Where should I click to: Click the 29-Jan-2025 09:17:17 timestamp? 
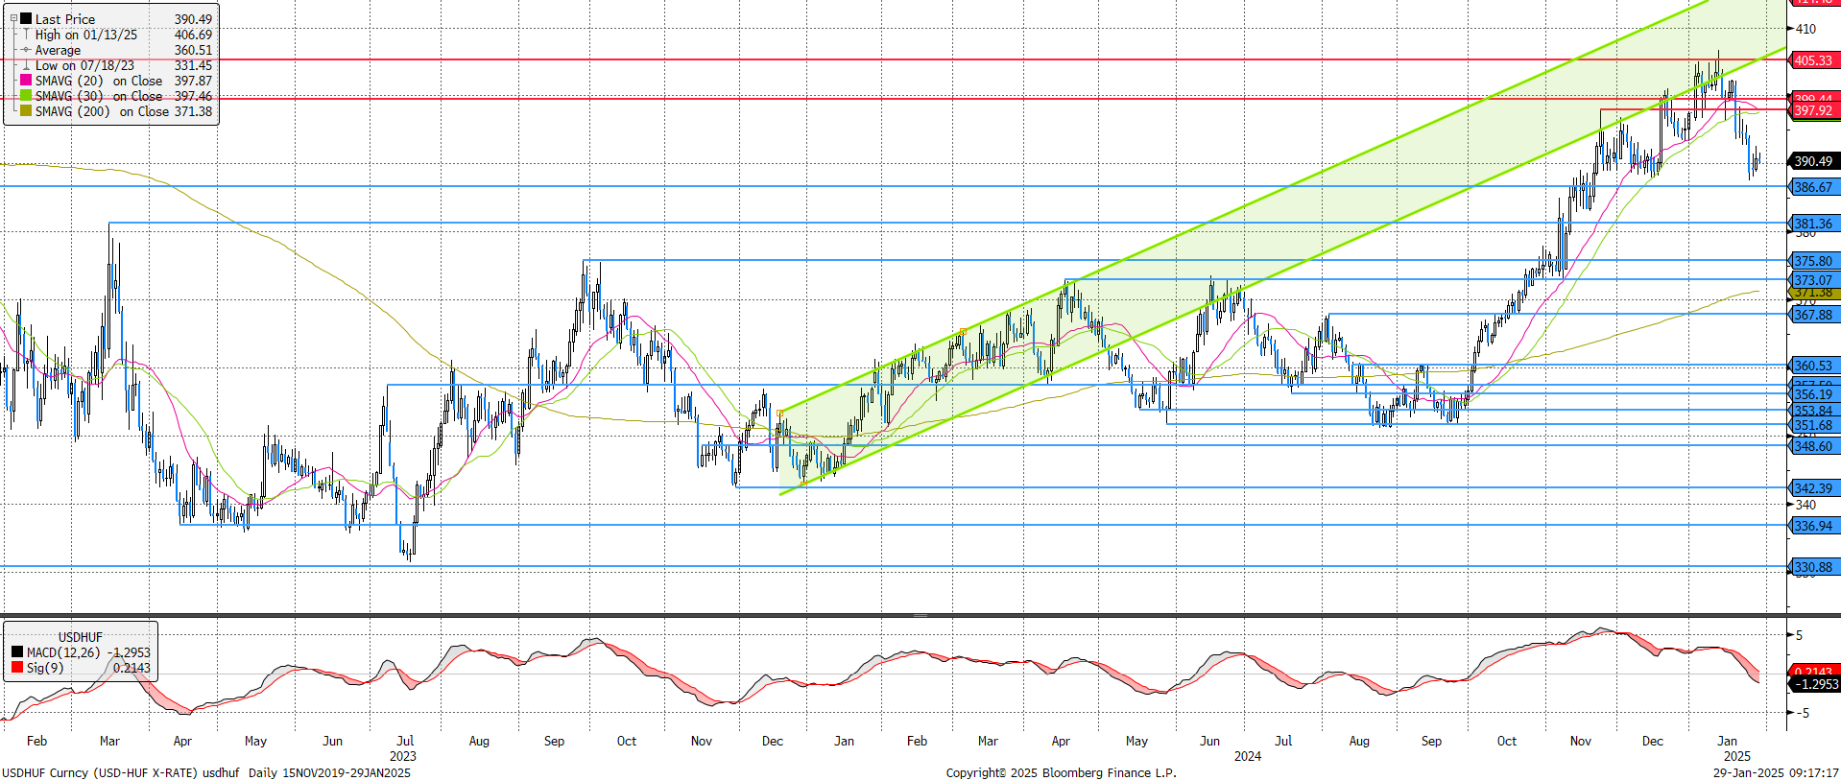pyautogui.click(x=1776, y=772)
